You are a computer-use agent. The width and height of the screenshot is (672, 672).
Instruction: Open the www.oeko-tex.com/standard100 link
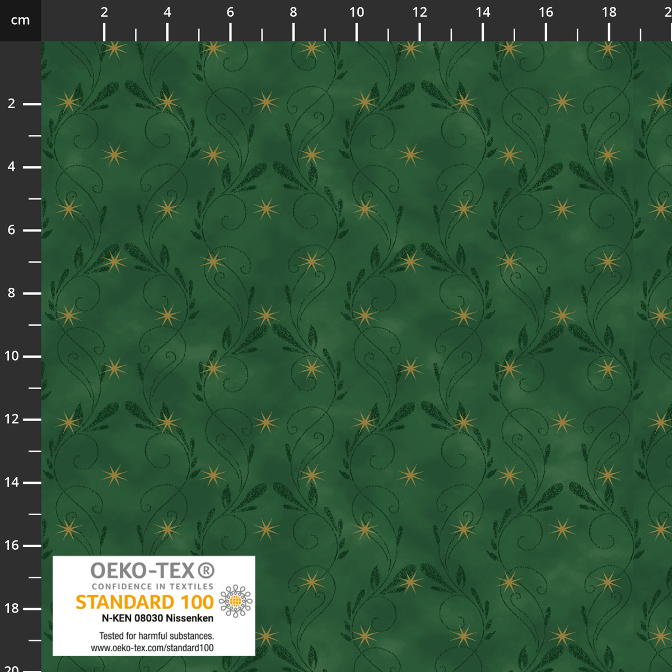tap(152, 648)
